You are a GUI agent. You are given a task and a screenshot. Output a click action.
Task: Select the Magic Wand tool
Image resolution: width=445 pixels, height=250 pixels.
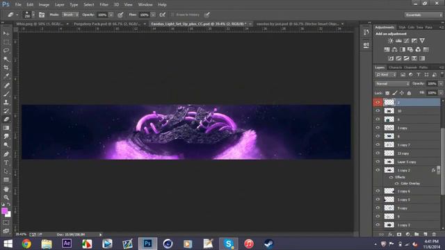click(x=6, y=59)
